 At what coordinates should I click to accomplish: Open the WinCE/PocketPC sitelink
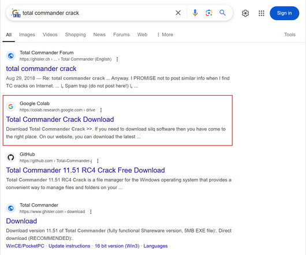[25, 246]
